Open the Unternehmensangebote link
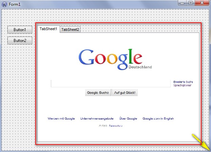 pyautogui.click(x=97, y=118)
